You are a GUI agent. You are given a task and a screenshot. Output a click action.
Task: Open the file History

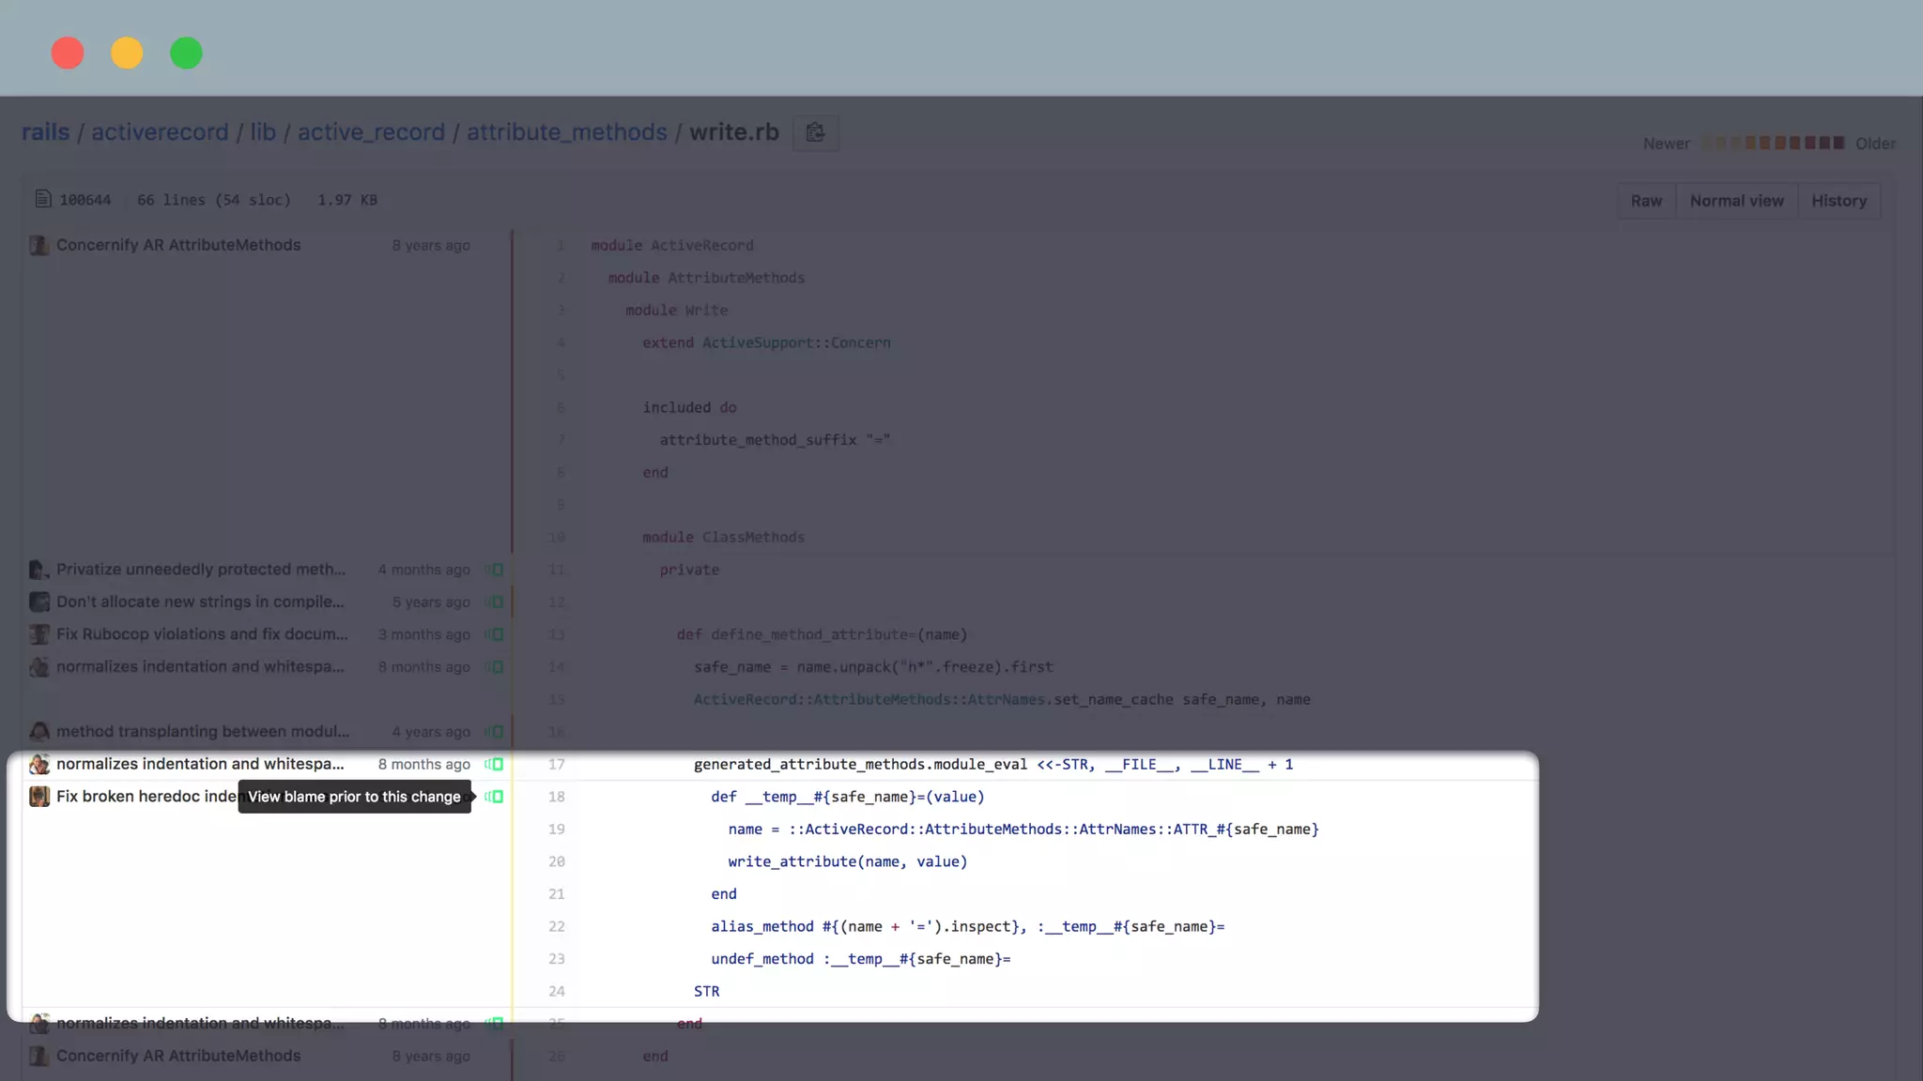pos(1838,201)
